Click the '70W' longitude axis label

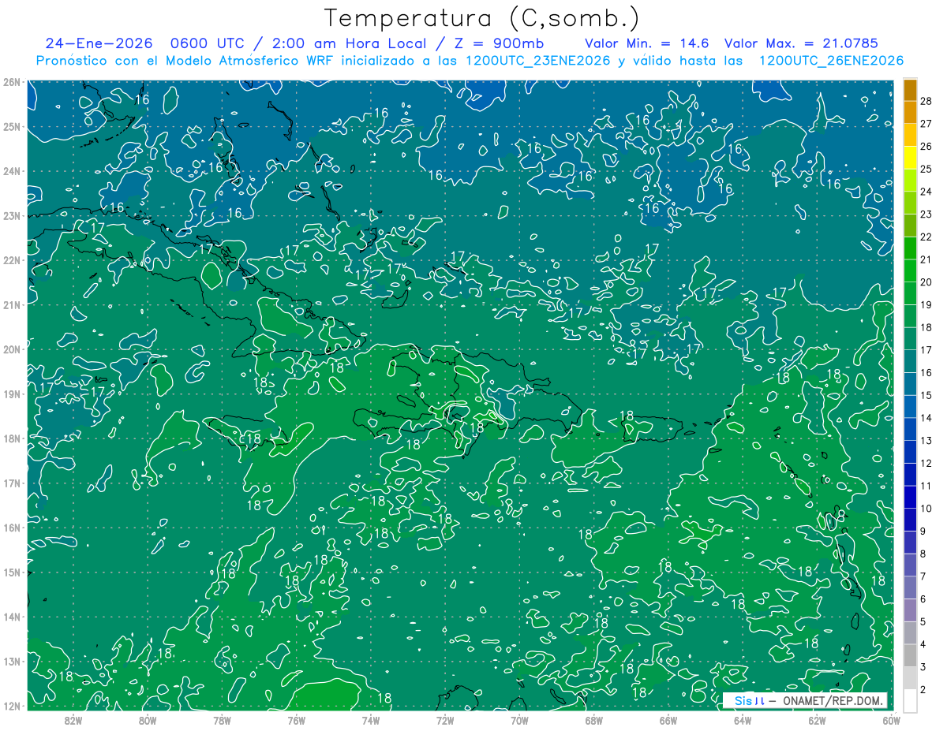pyautogui.click(x=519, y=720)
